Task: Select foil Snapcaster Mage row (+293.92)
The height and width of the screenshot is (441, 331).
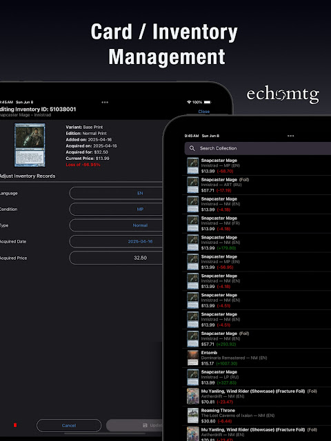Action: coord(257,339)
